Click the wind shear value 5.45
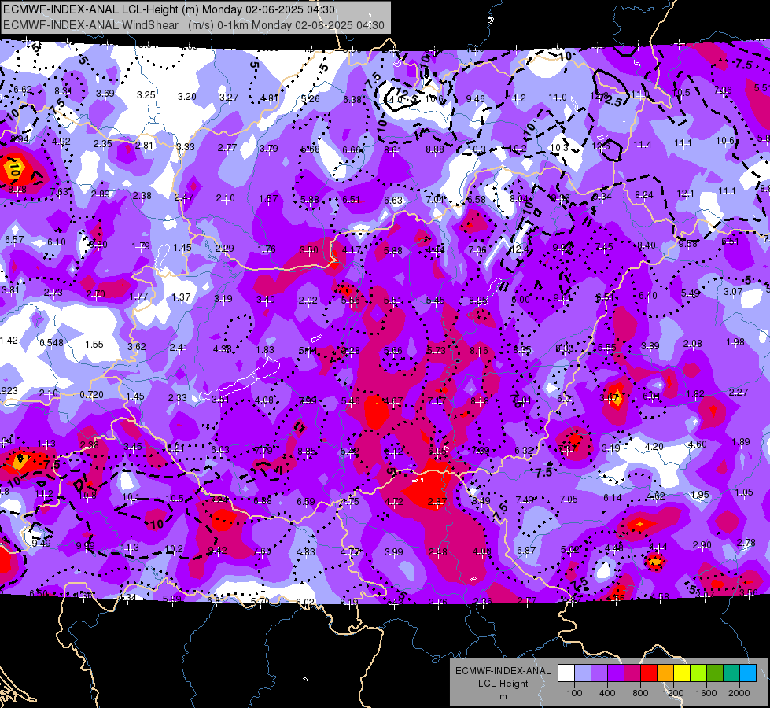 [435, 300]
